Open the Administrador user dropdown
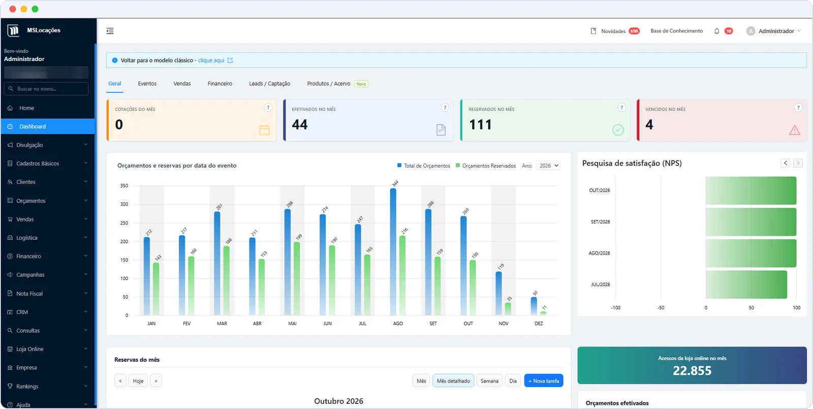Screen dimensions: 813x409 [774, 31]
